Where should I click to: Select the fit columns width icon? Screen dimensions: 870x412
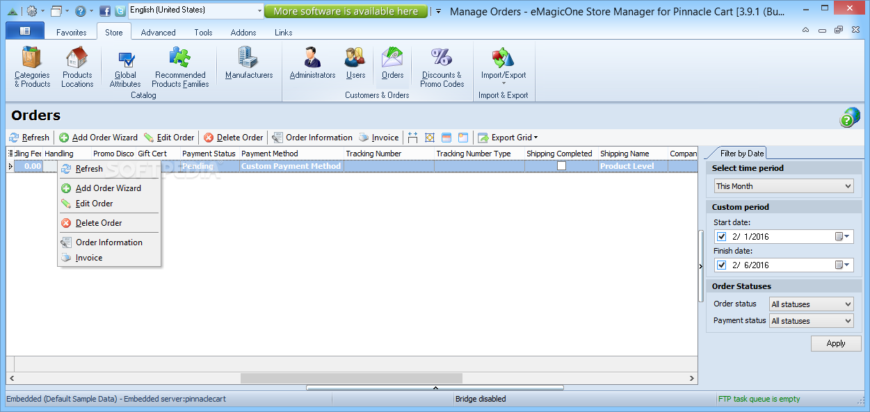[413, 138]
